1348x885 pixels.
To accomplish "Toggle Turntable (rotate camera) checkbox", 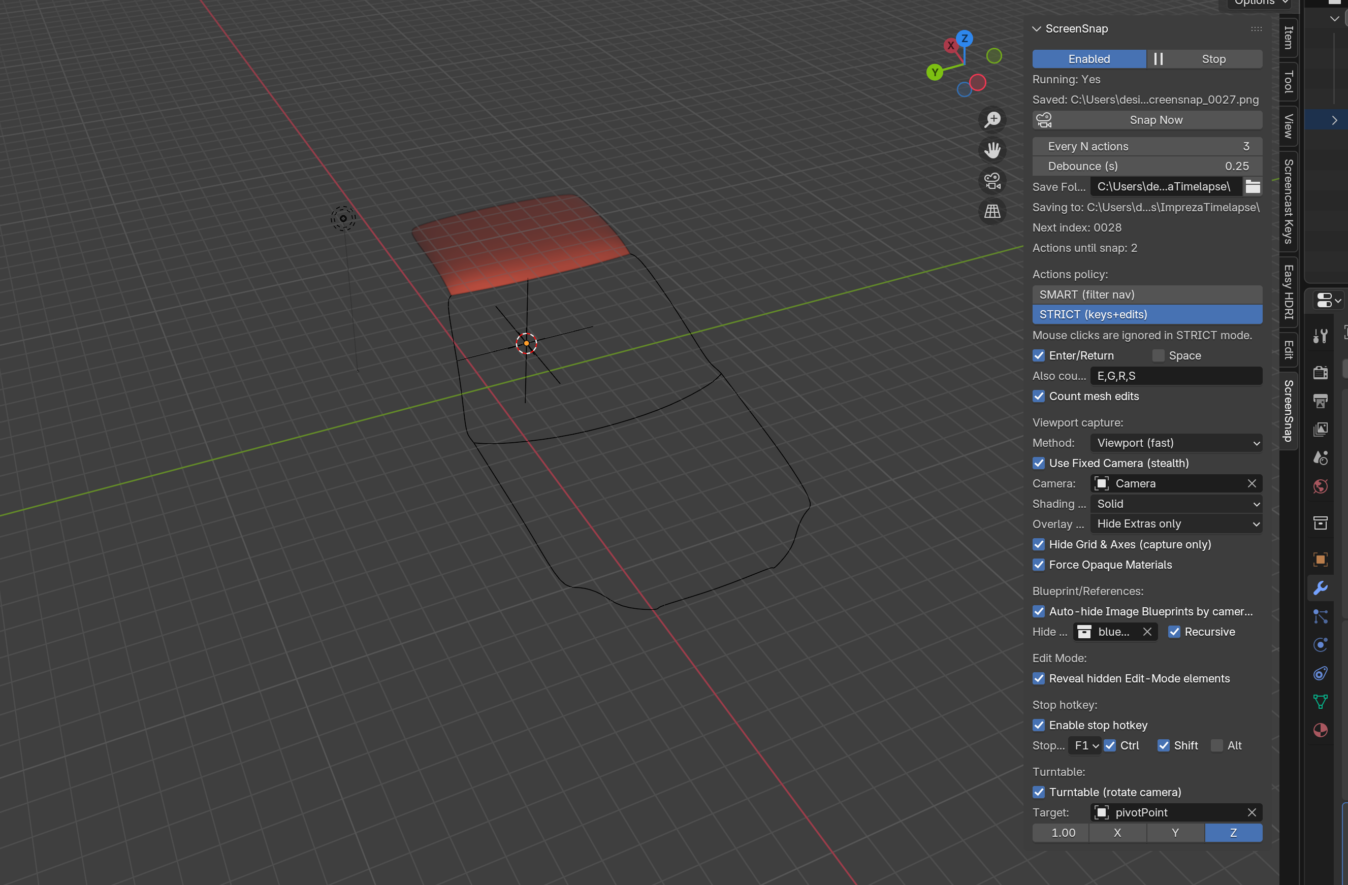I will click(x=1039, y=792).
